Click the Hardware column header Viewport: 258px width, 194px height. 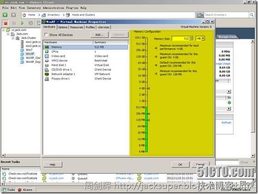tap(68, 42)
